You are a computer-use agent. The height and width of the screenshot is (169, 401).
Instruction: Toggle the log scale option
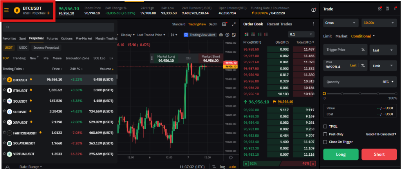[222, 167]
